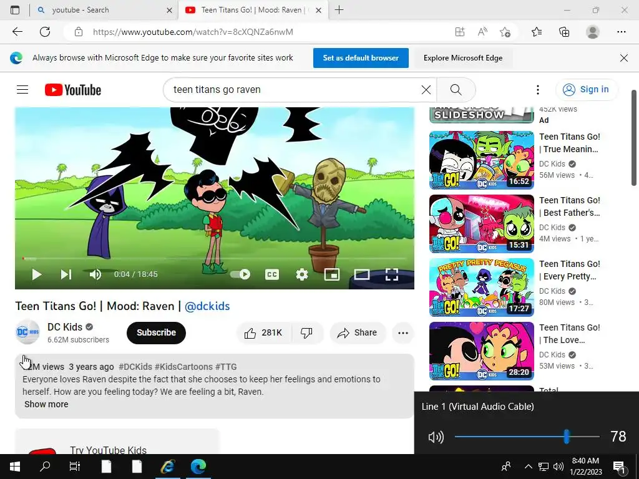Open the Windows Start menu
Screen dimensions: 639x479
pyautogui.click(x=15, y=467)
